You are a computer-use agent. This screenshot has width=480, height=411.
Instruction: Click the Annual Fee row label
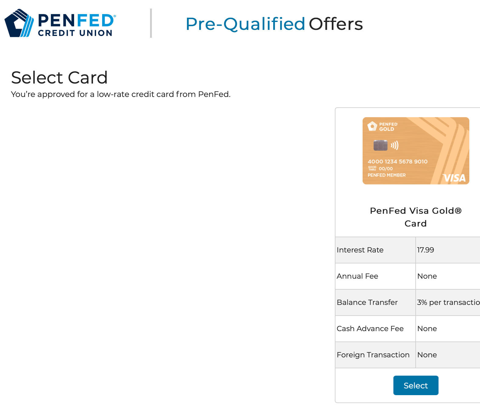click(x=357, y=276)
